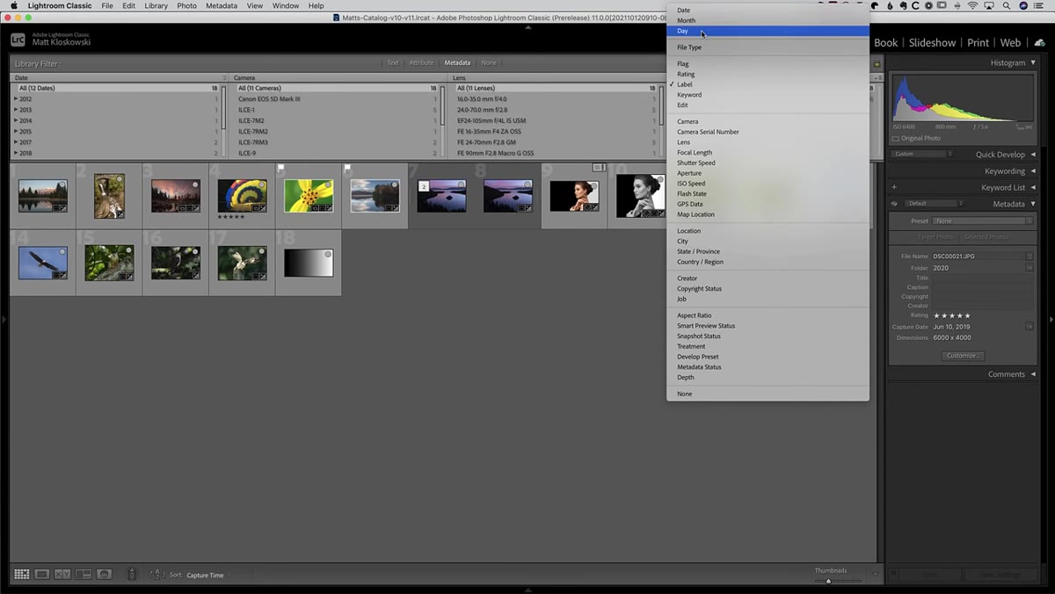
Task: Select the FE 24-70mm F2.8 GM lens row
Action: (556, 142)
